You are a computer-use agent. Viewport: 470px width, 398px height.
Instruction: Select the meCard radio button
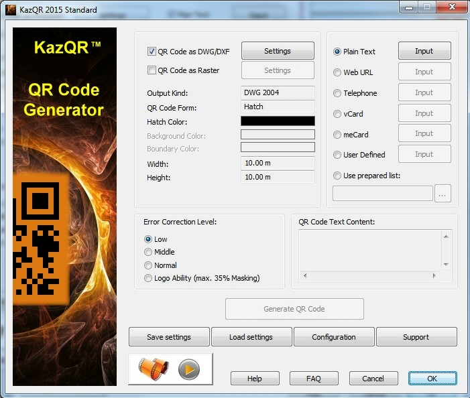click(337, 135)
